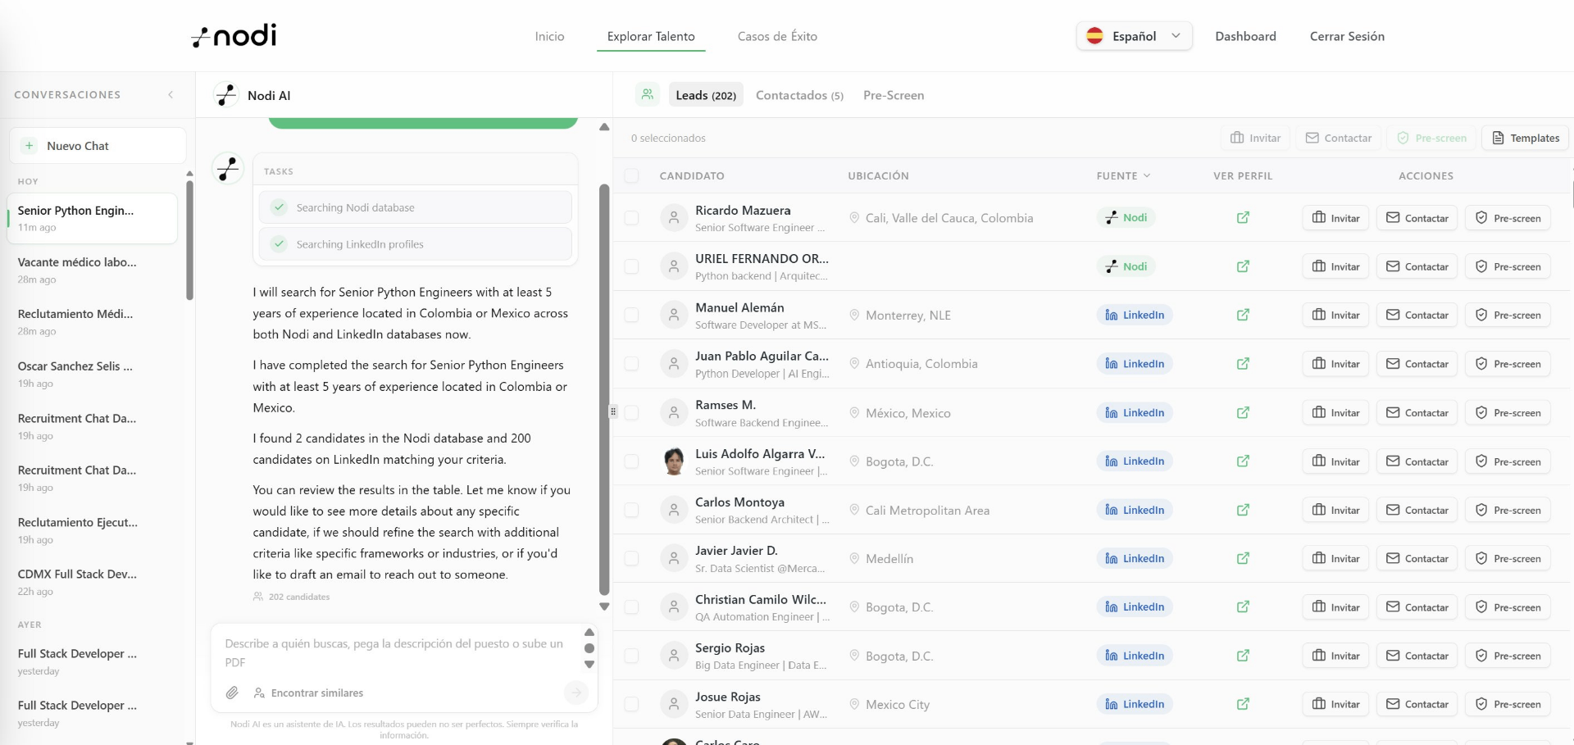Open the Español language dropdown

coord(1134,36)
